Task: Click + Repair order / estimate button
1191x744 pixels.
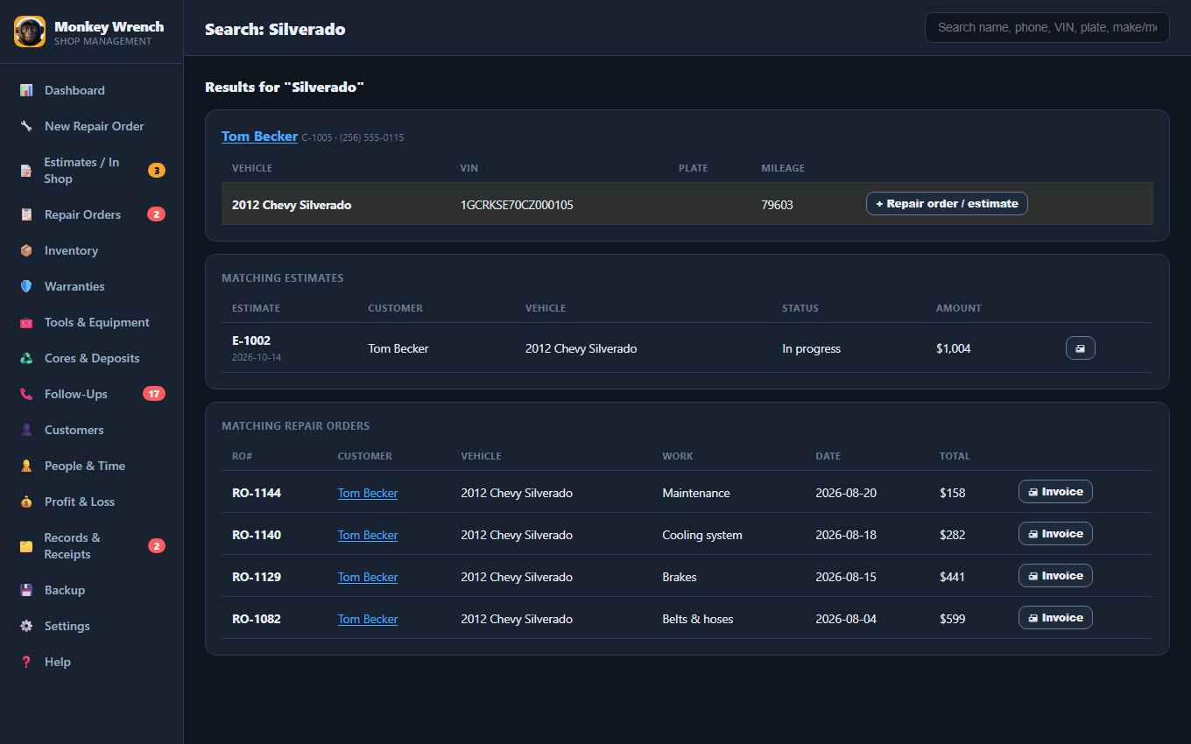Action: click(x=947, y=203)
